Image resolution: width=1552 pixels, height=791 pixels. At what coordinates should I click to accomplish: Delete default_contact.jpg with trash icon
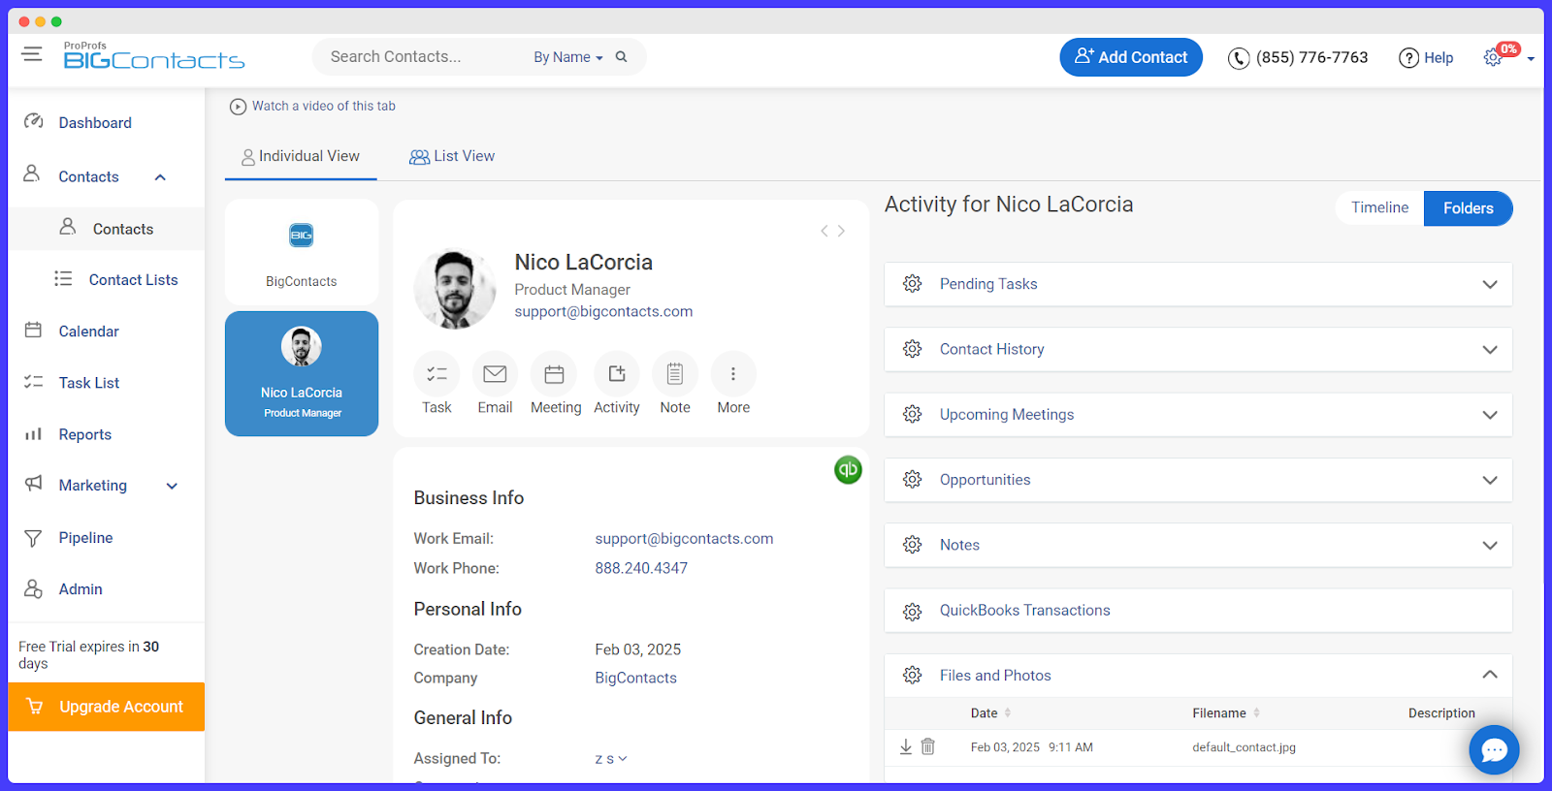coord(928,746)
